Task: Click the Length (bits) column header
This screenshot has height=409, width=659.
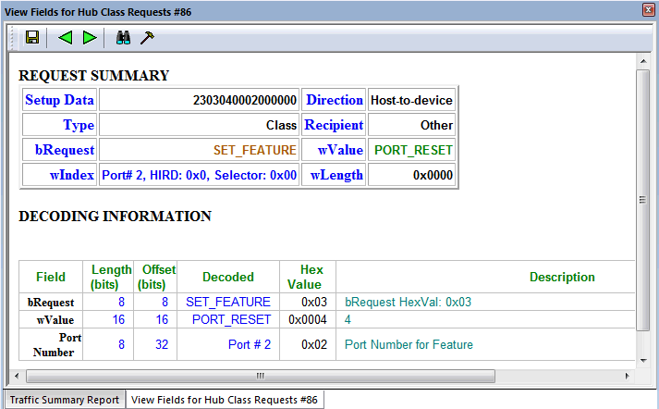Action: 108,277
